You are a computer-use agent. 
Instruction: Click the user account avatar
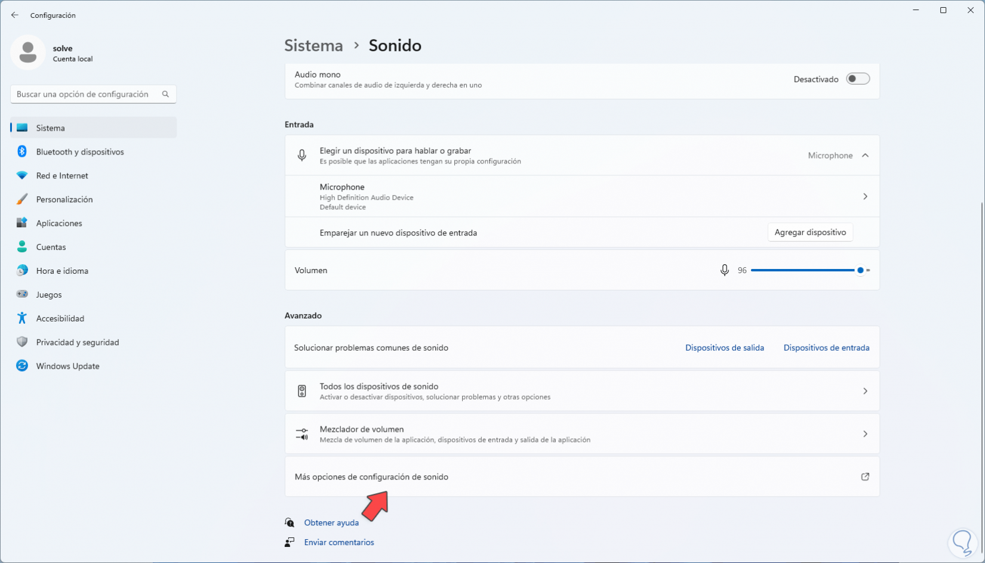(27, 52)
